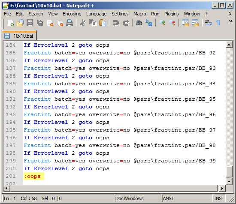Click the highlighted :oops label on line 201
Viewport: 236px width, 204px height.
pos(34,176)
